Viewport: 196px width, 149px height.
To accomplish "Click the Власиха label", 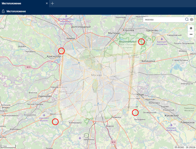I will click(x=33, y=93).
